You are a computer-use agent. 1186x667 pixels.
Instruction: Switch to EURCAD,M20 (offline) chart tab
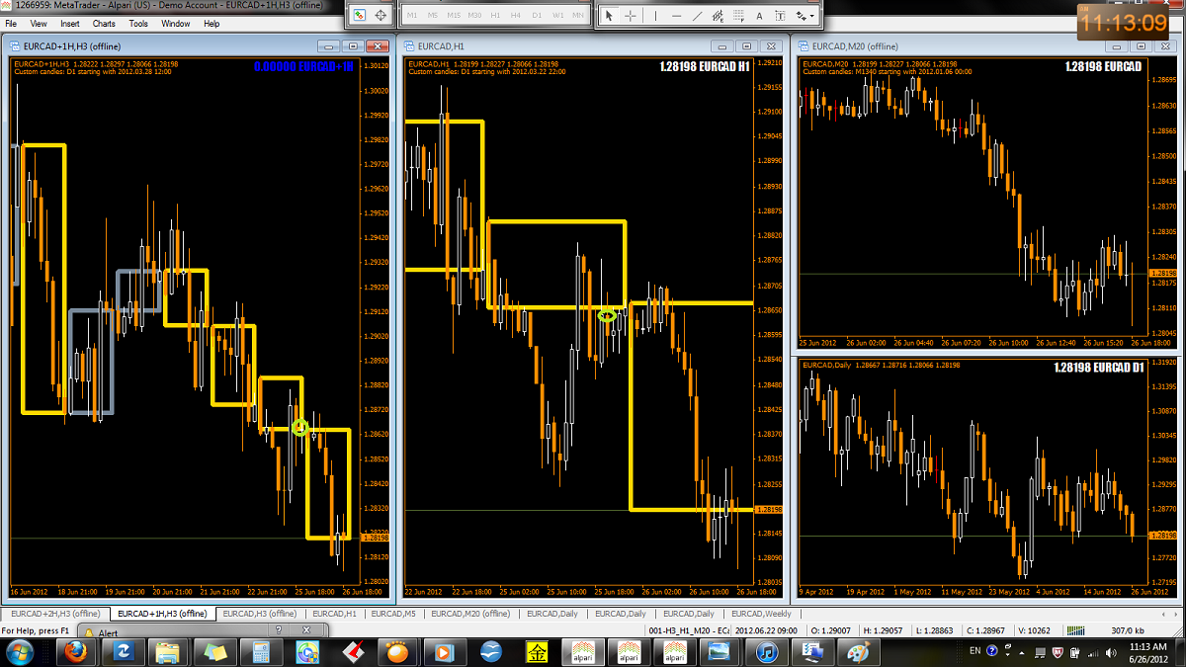click(472, 614)
